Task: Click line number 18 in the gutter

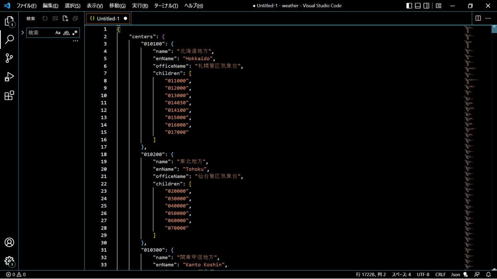Action: click(104, 154)
